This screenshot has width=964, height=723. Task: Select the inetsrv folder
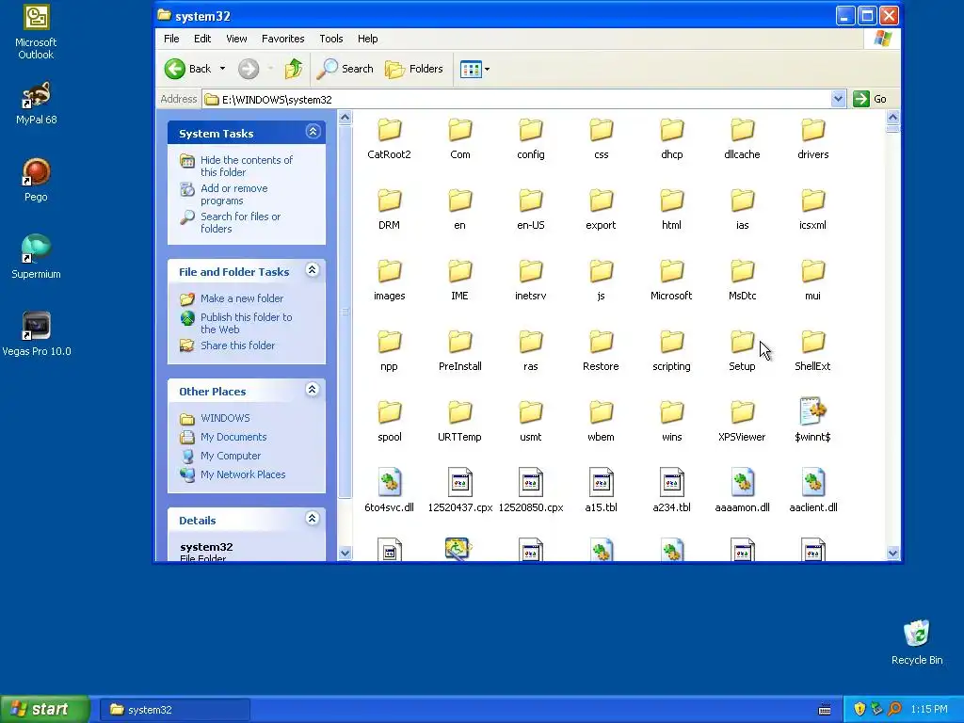[x=531, y=281]
